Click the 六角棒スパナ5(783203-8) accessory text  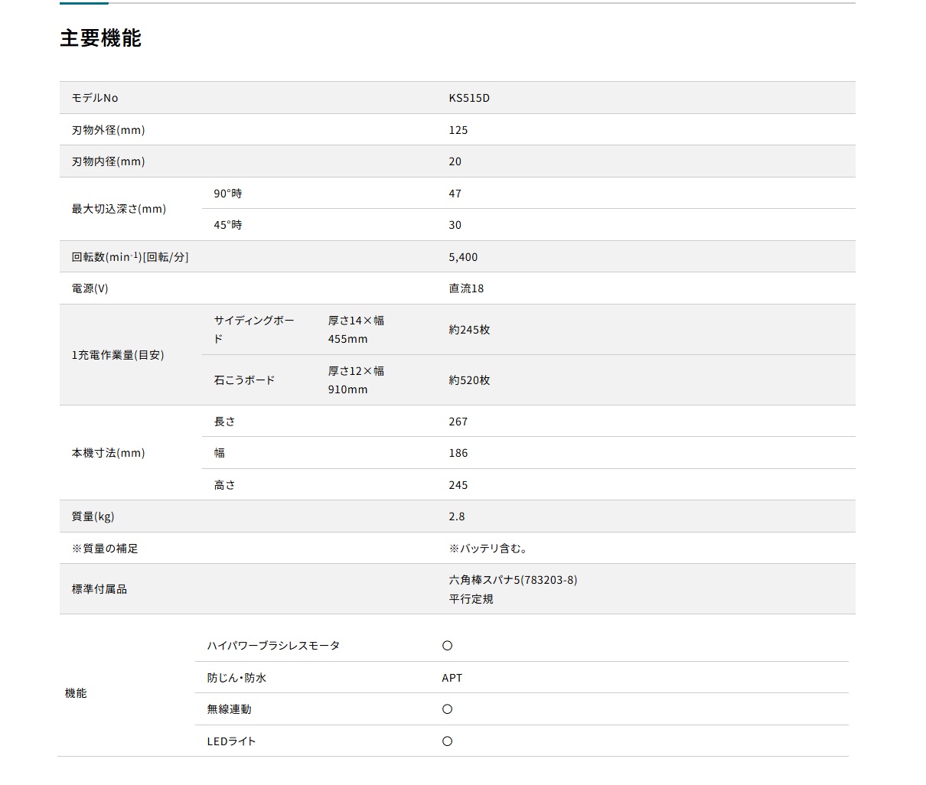click(513, 580)
